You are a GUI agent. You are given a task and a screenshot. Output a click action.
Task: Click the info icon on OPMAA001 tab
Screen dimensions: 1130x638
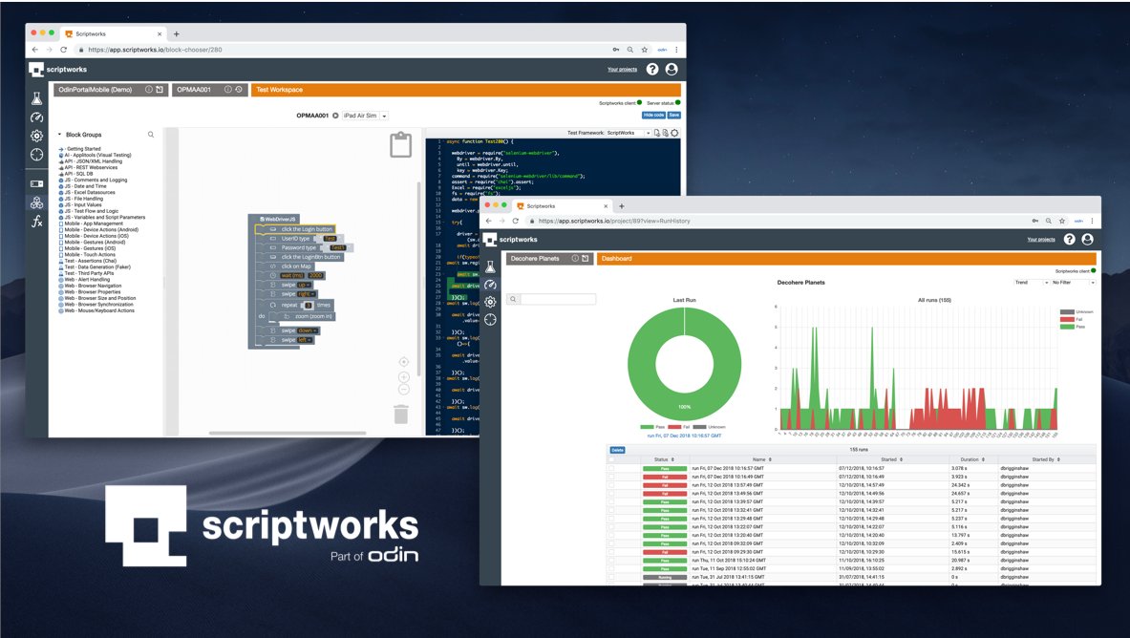tap(227, 90)
